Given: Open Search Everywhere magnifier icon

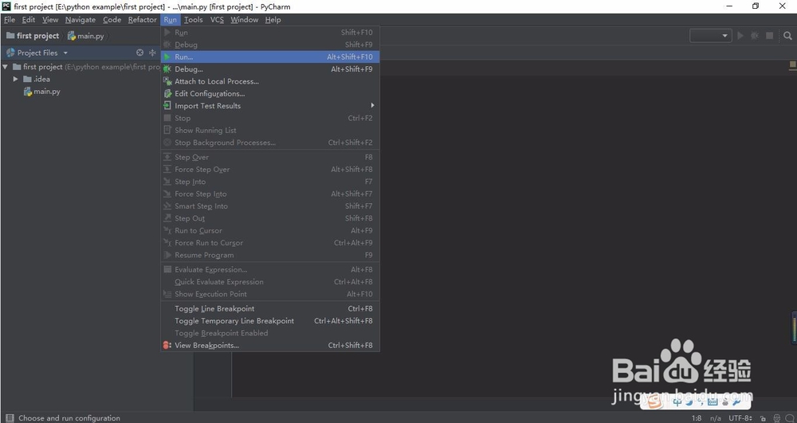Looking at the screenshot, I should click(787, 36).
